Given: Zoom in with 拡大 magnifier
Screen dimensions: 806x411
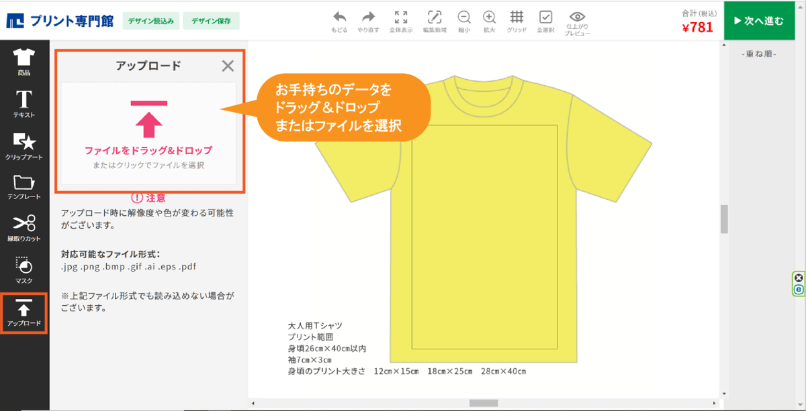Looking at the screenshot, I should click(x=490, y=22).
